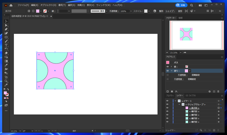Image resolution: width=227 pixels, height=135 pixels.
Task: Click the Home icon
Action: click(x=11, y=5)
